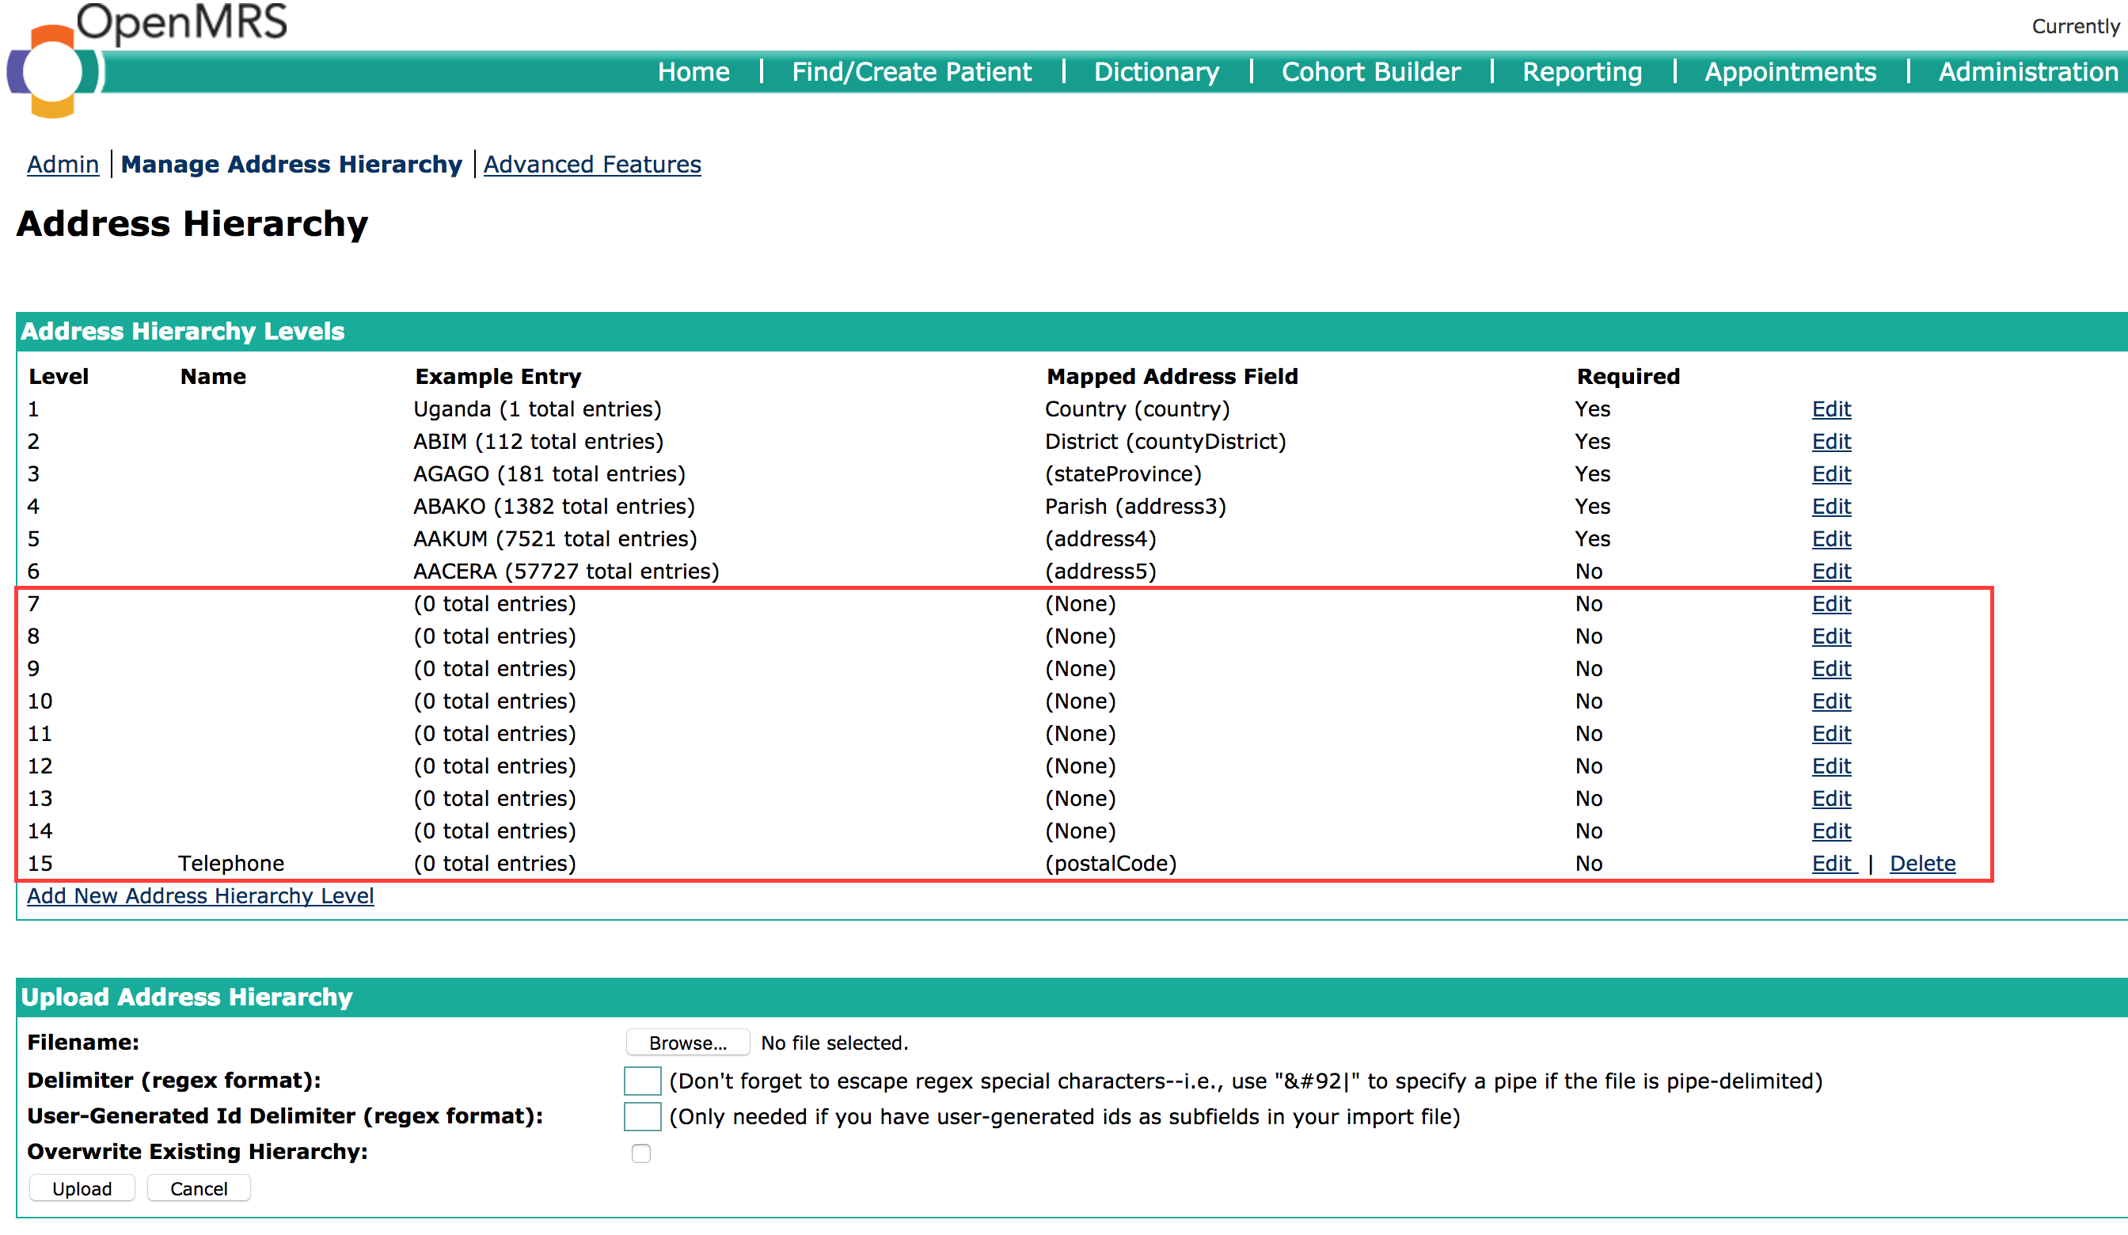Edit level 1 Uganda Country entry
Viewport: 2128px width, 1235px height.
pyautogui.click(x=1831, y=408)
